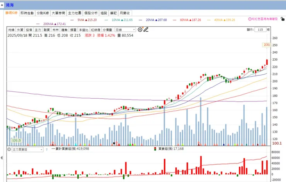
Task: Switch to the 主力地圖 tab
Action: coord(75,13)
